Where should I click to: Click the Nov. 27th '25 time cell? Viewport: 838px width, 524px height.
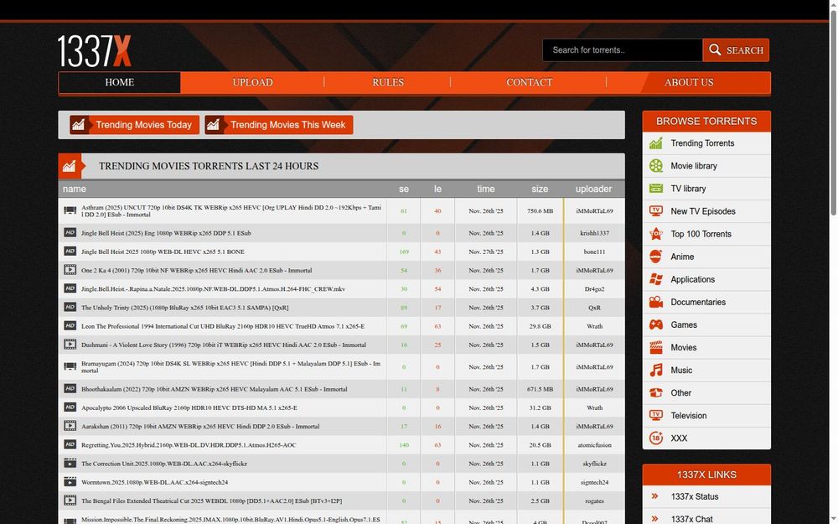point(486,252)
